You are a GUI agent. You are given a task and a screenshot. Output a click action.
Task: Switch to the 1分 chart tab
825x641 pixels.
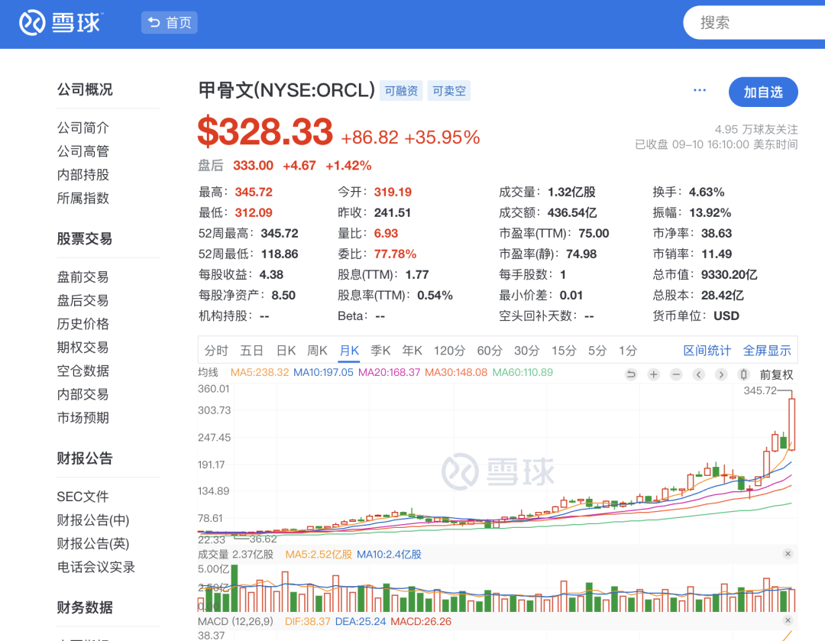tap(628, 351)
